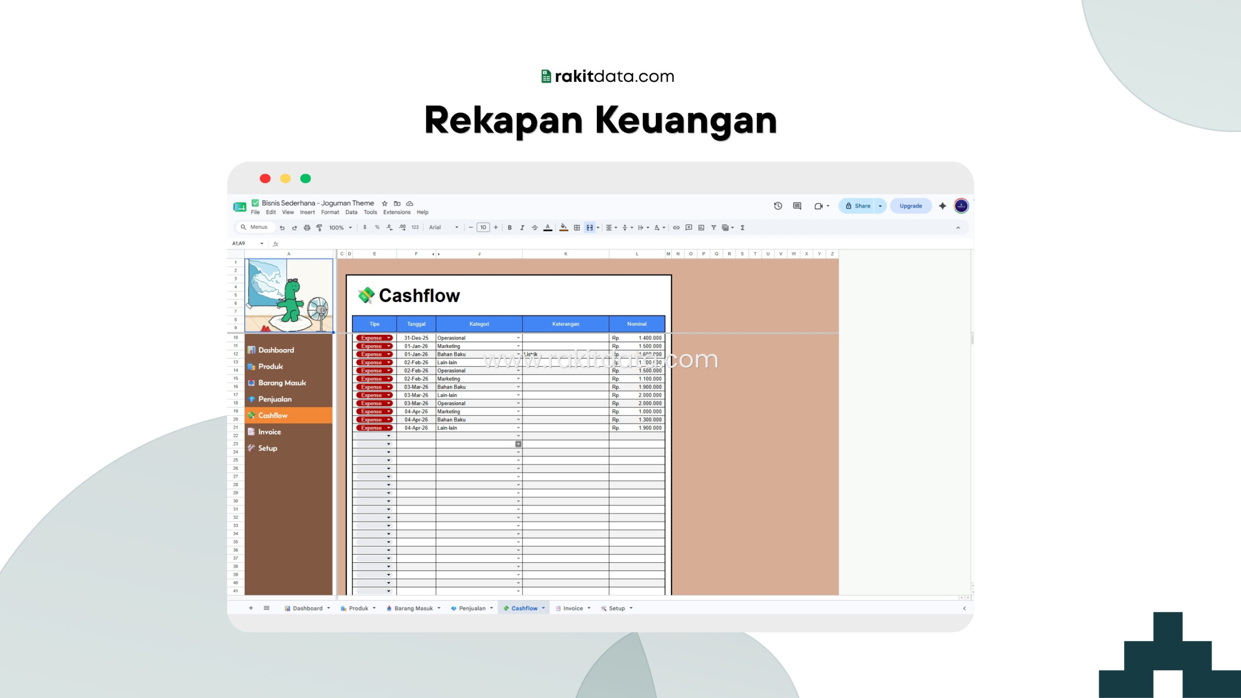Viewport: 1241px width, 698px height.
Task: Open the Arial font dropdown
Action: click(x=443, y=227)
